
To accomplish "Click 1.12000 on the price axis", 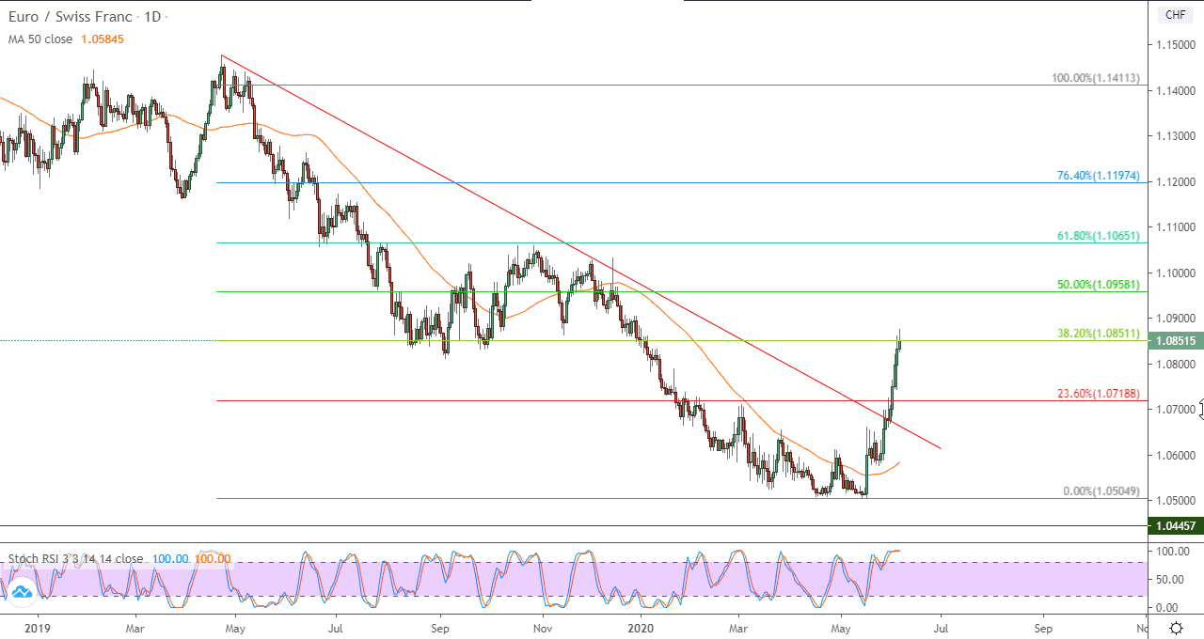I will coord(1176,182).
